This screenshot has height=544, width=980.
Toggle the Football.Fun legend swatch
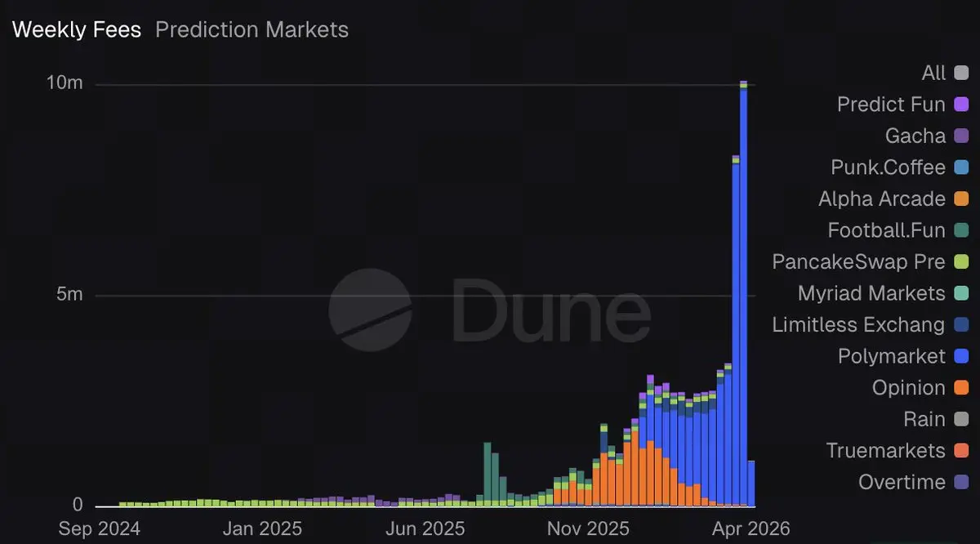pyautogui.click(x=960, y=230)
